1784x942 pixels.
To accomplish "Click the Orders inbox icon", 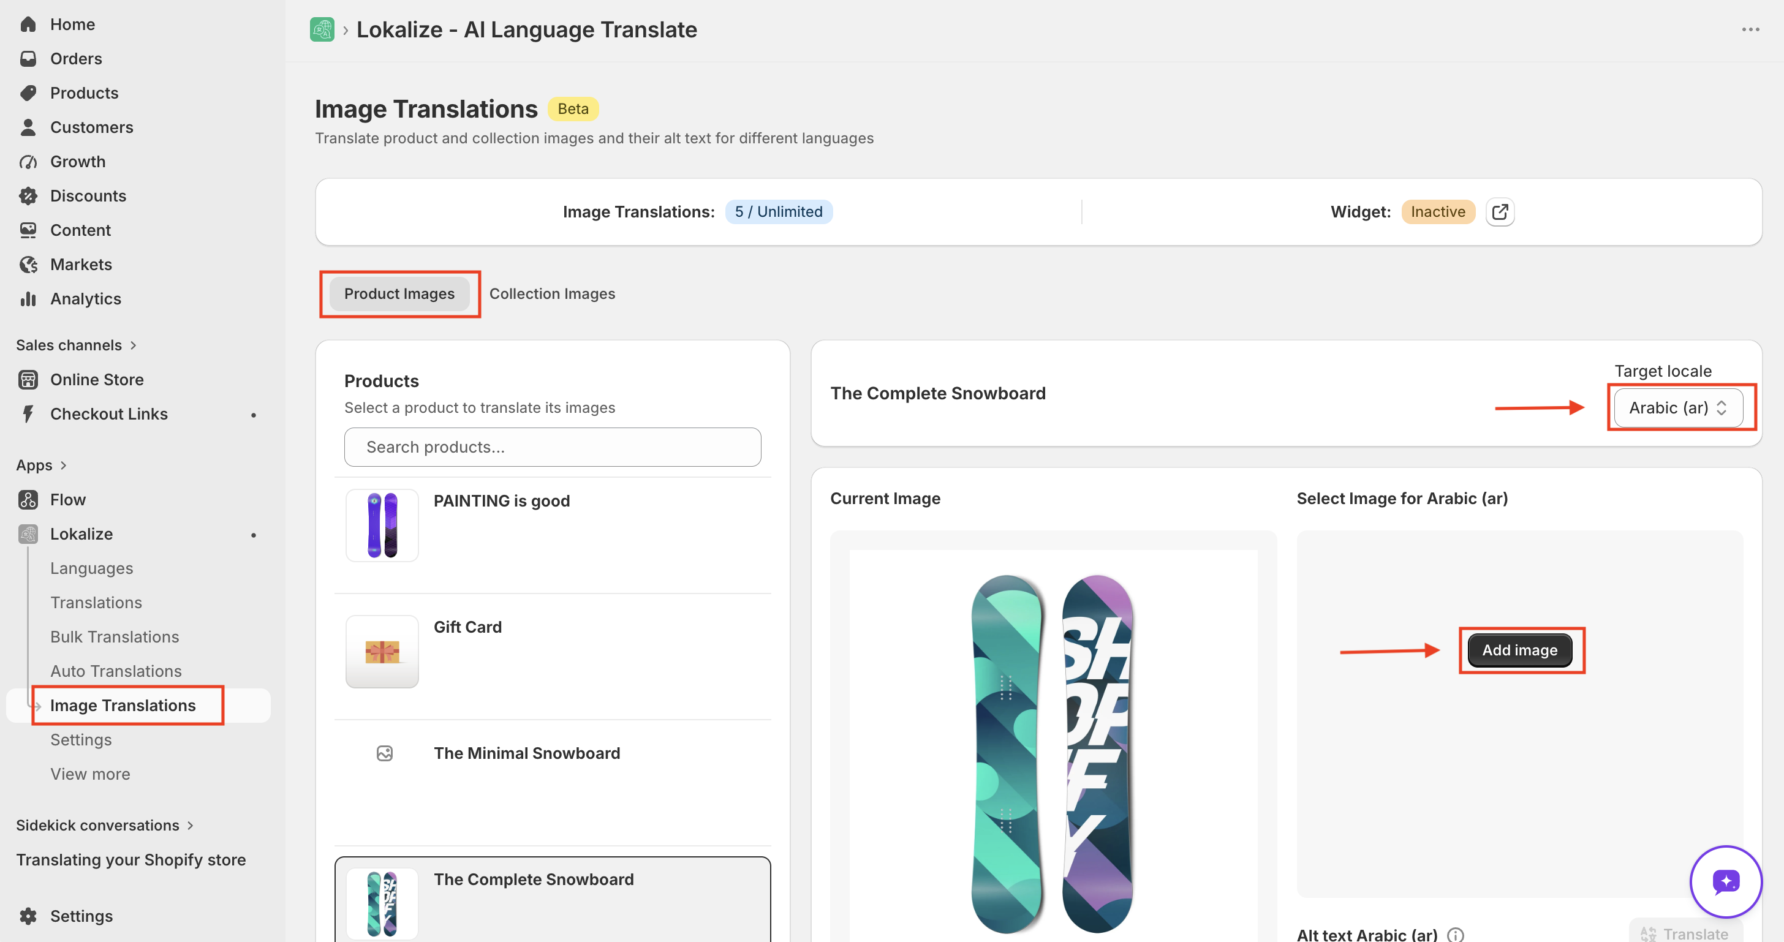I will 28,59.
